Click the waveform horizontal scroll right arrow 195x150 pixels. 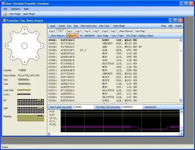coord(181,134)
